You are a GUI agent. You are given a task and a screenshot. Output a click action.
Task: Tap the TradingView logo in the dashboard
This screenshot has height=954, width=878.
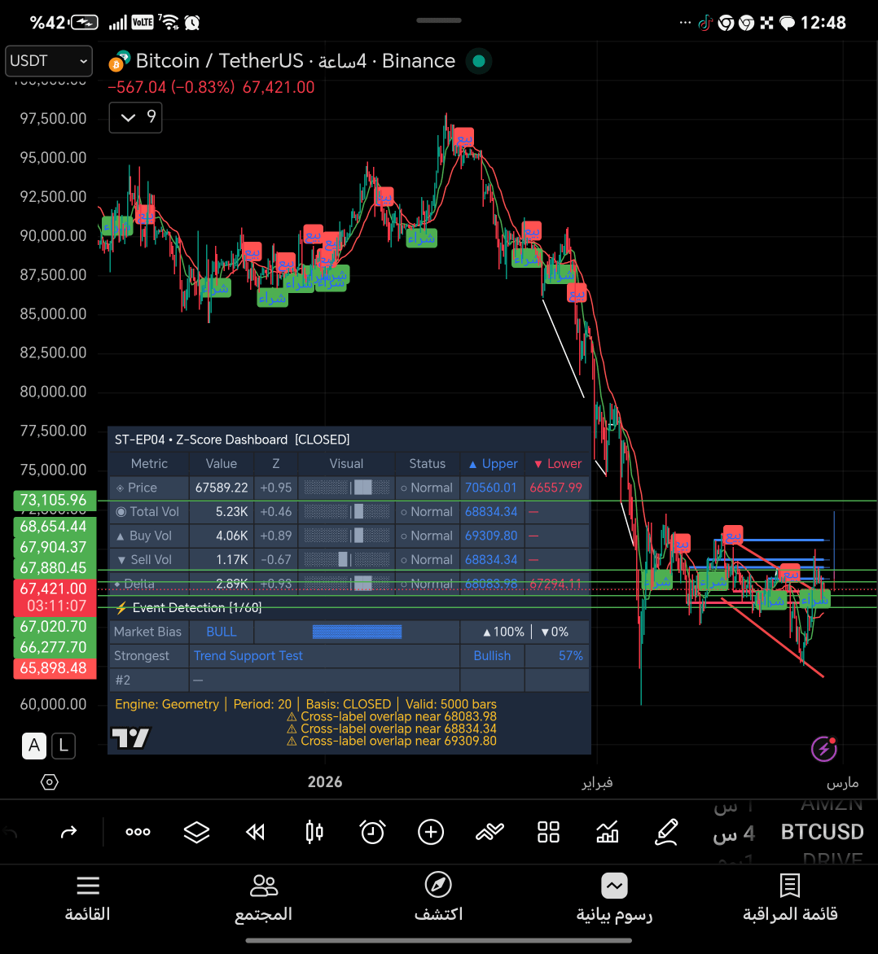pos(130,738)
